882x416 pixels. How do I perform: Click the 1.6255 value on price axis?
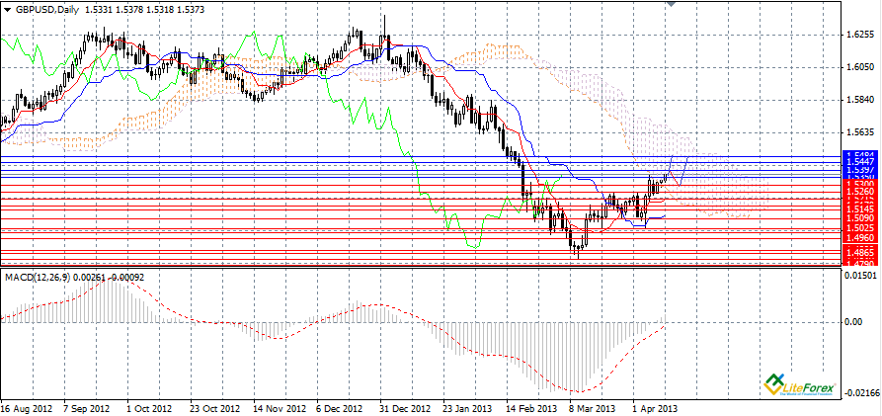[x=860, y=34]
